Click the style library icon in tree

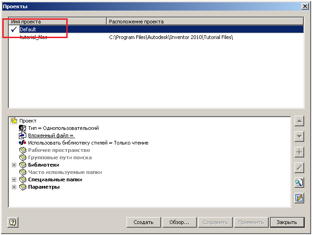(x=23, y=143)
